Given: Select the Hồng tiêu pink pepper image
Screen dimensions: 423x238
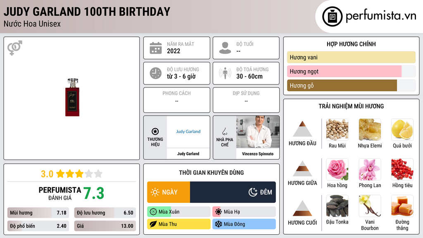Looking at the screenshot, I should pos(402,169).
